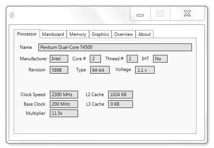The width and height of the screenshot is (214, 148).
Task: Click the L3 Cache field 0 KB
Action: (120, 104)
